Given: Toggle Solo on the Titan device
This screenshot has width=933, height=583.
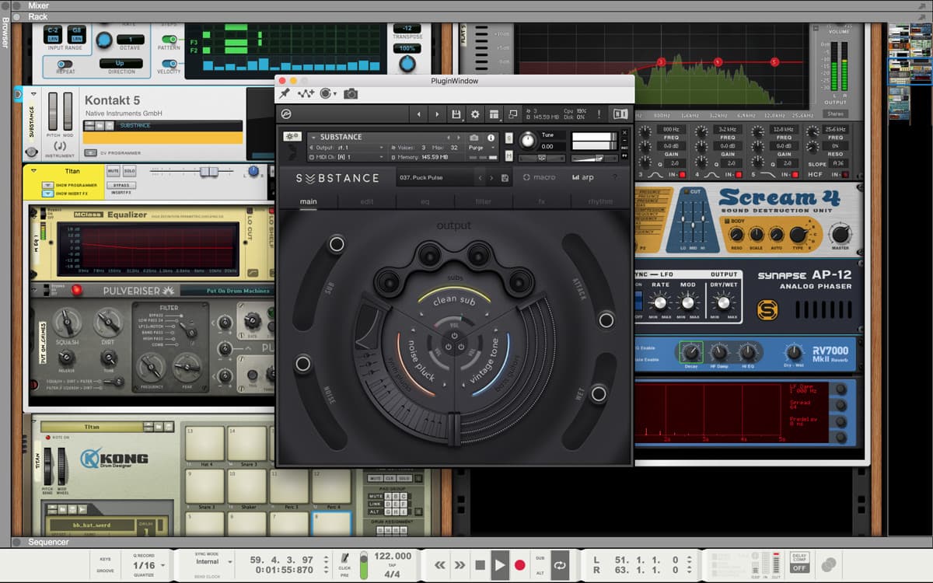Looking at the screenshot, I should click(130, 171).
